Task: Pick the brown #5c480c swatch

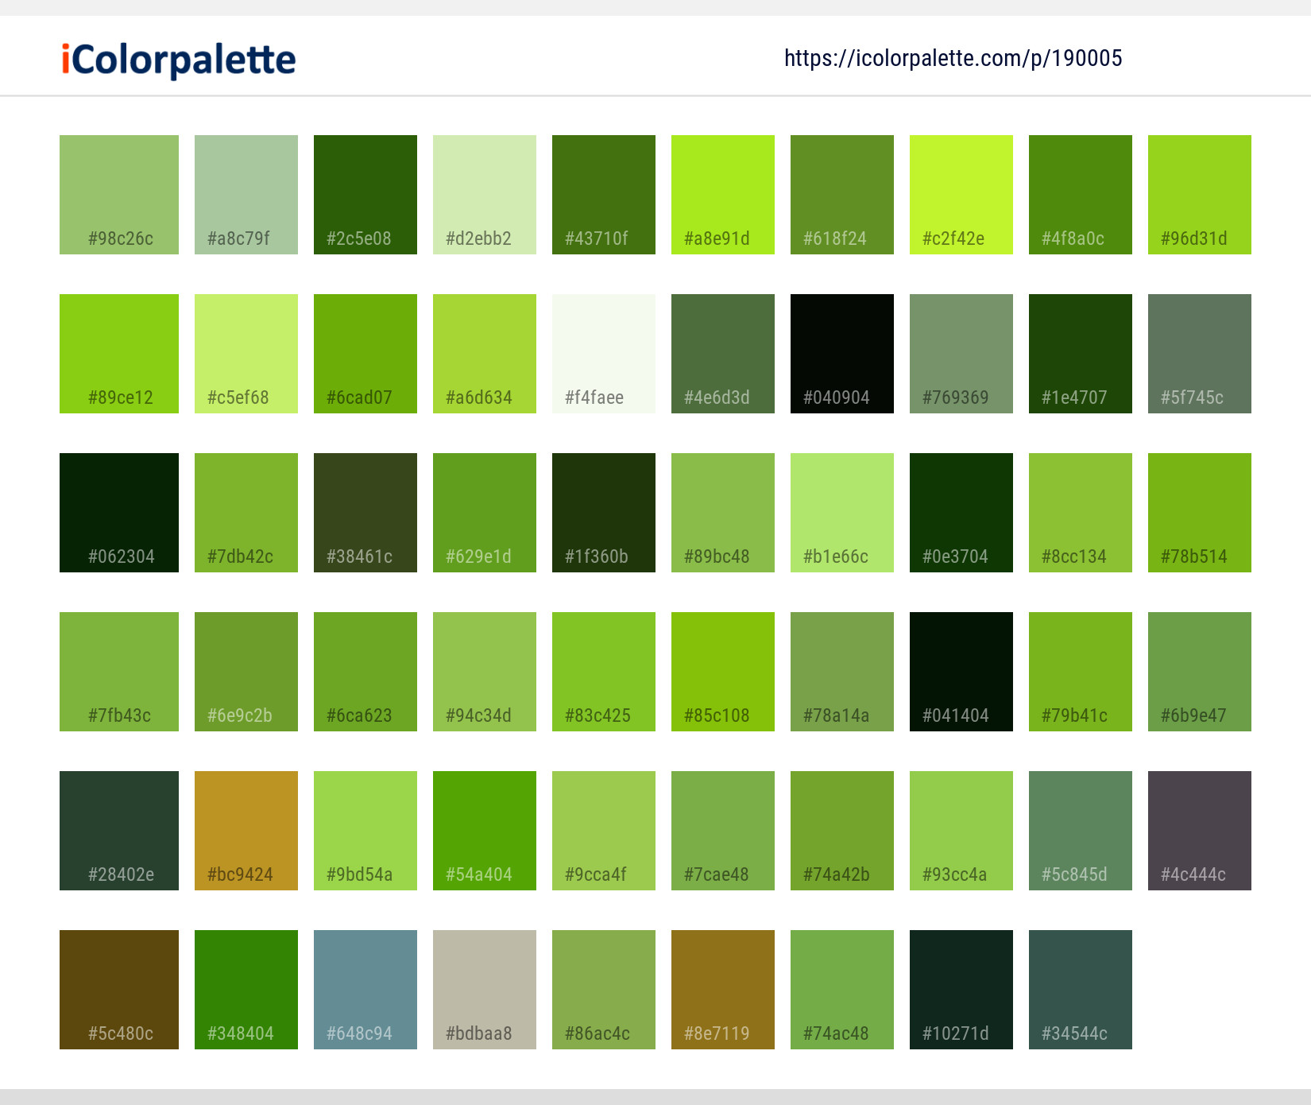Action: (119, 990)
